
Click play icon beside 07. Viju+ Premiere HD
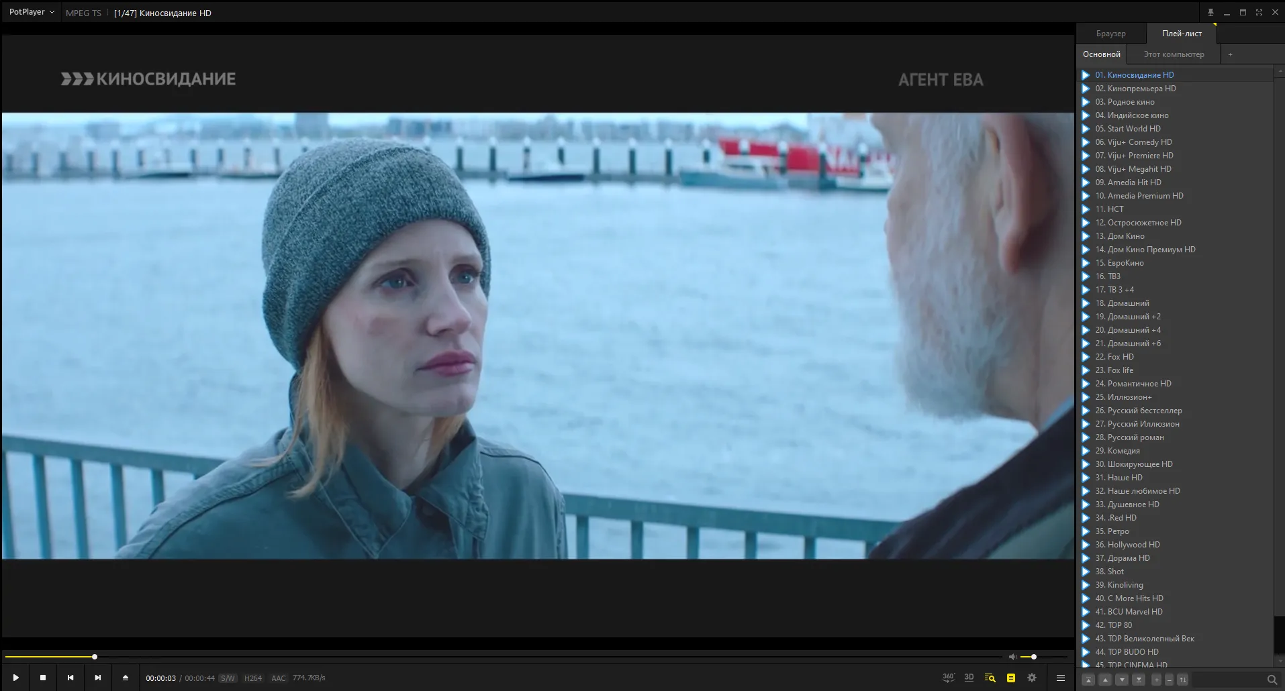click(x=1086, y=156)
